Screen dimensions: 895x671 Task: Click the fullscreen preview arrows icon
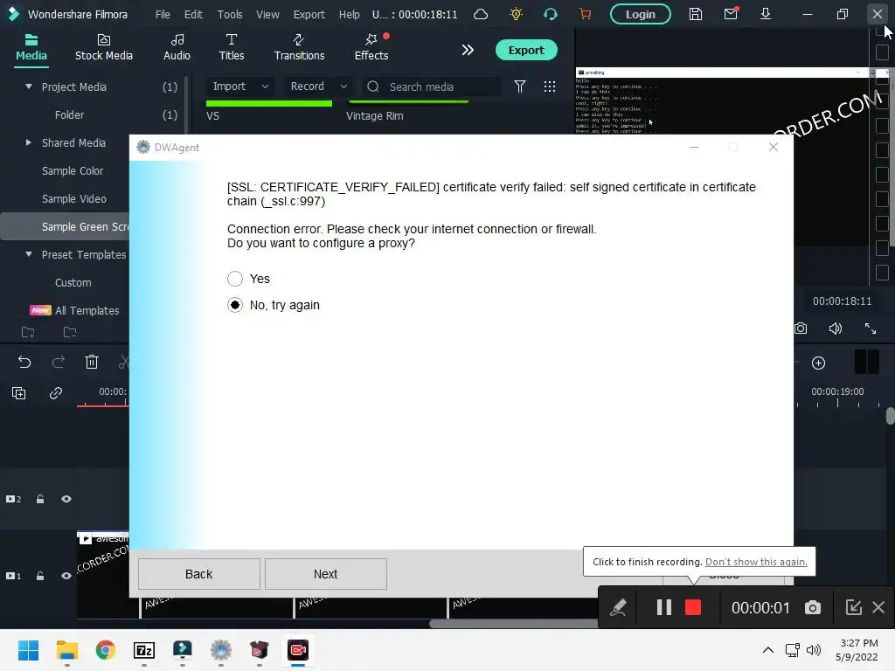(870, 329)
